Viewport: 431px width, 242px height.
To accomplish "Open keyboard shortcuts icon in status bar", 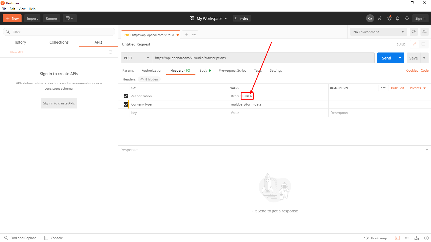I will (x=417, y=238).
